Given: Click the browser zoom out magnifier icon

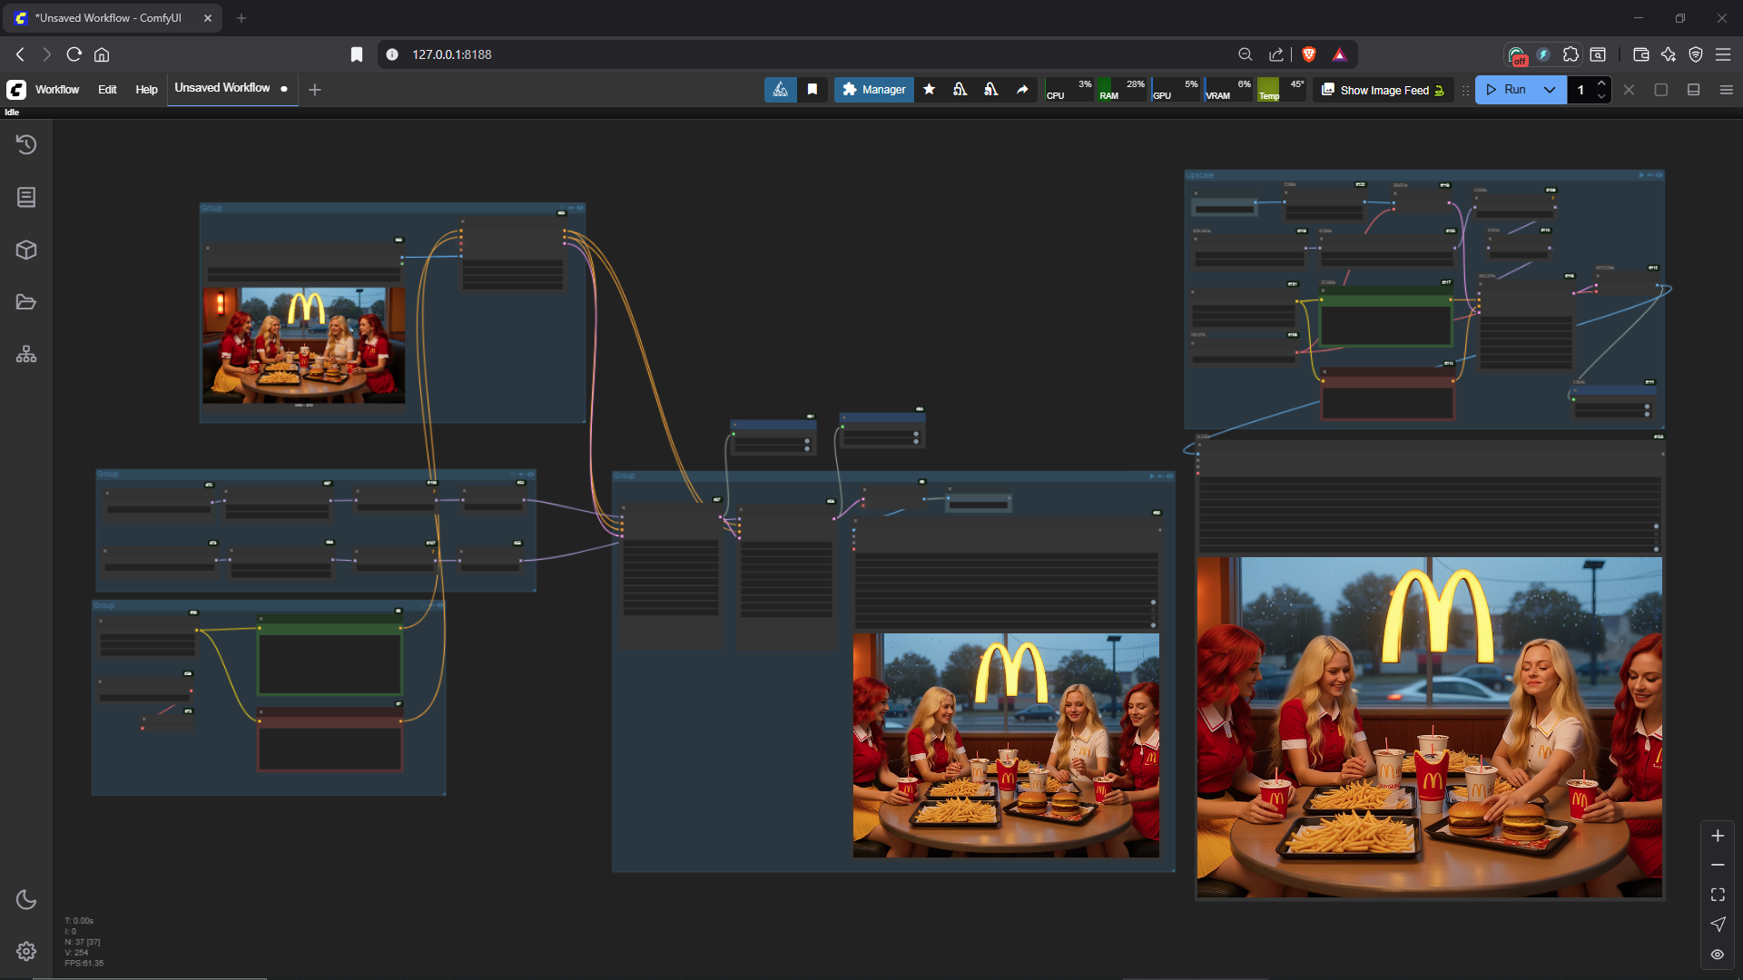Looking at the screenshot, I should coord(1246,54).
